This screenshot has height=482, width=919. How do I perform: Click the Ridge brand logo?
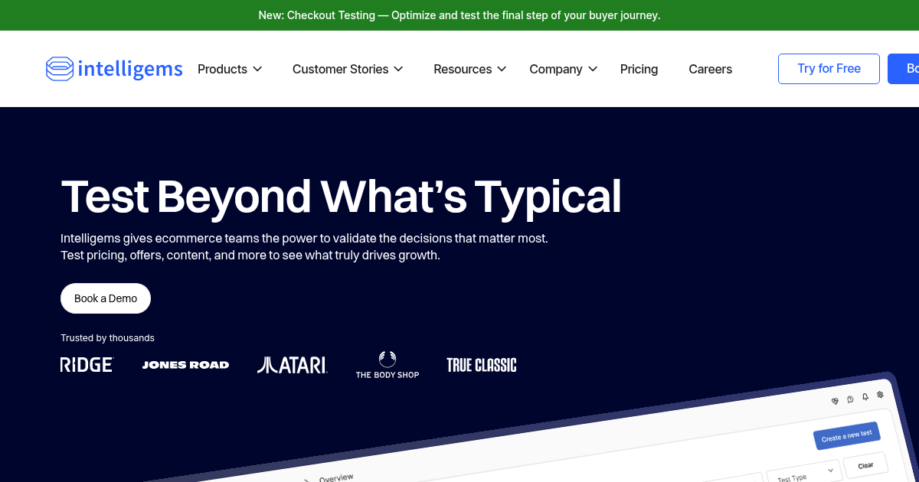pyautogui.click(x=87, y=365)
